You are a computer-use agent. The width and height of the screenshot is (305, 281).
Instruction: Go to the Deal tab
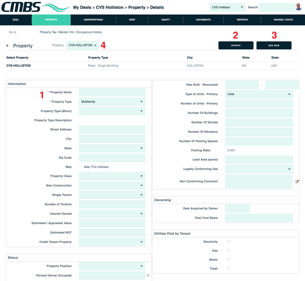pyautogui.click(x=16, y=20)
